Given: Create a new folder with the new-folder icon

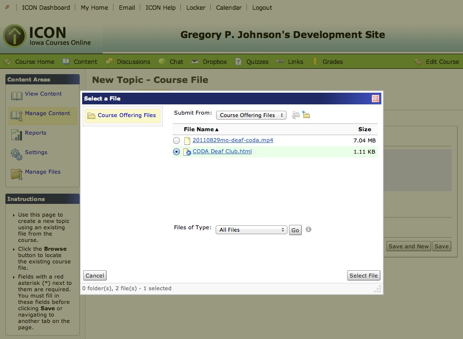Looking at the screenshot, I should 306,115.
